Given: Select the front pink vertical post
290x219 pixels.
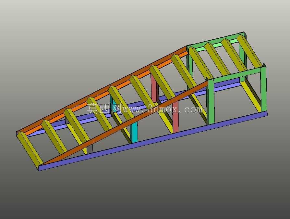Looking at the screenshot, I should [x=176, y=117].
